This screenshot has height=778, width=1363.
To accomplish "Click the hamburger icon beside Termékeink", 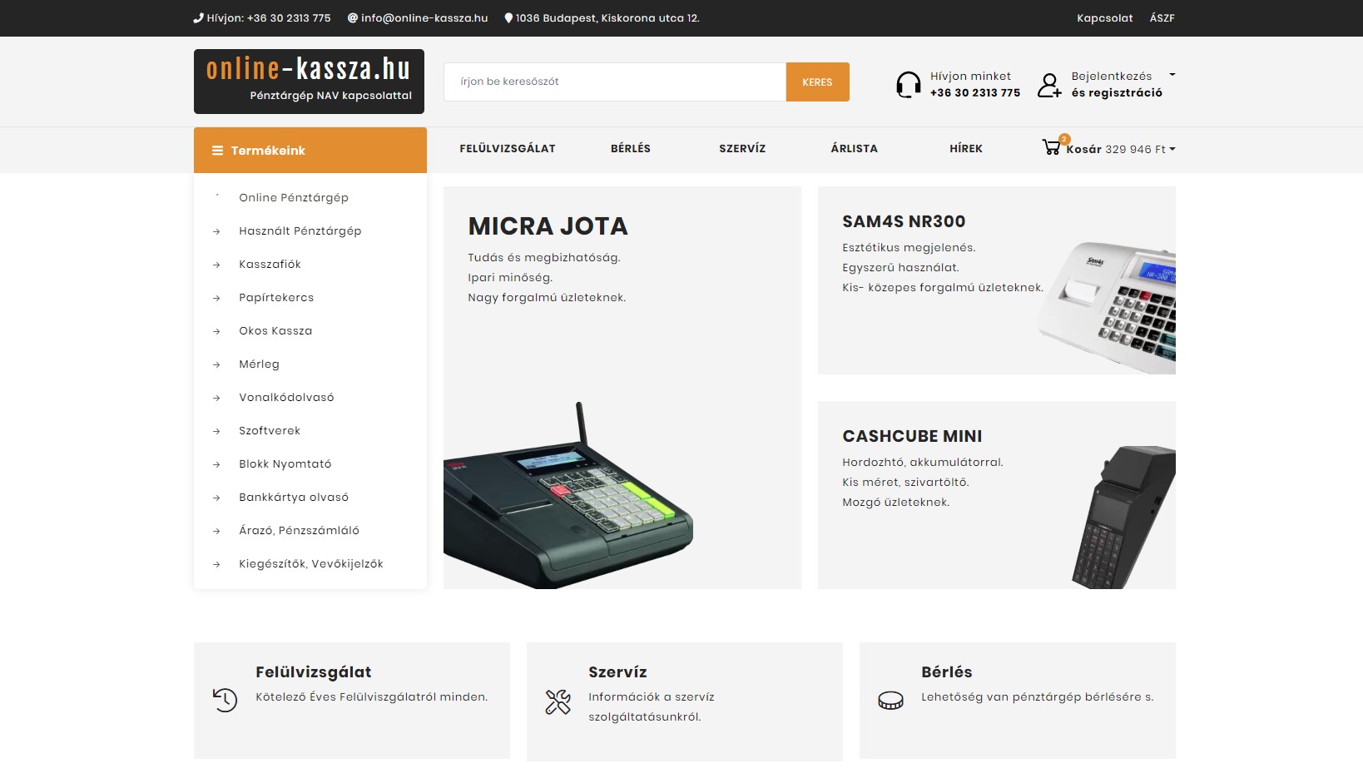I will point(217,151).
